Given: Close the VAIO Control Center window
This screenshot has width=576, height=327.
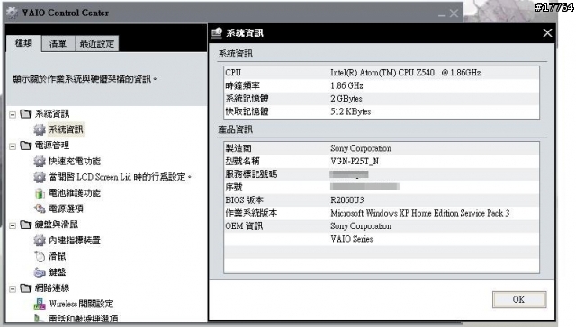Looking at the screenshot, I should pyautogui.click(x=454, y=13).
